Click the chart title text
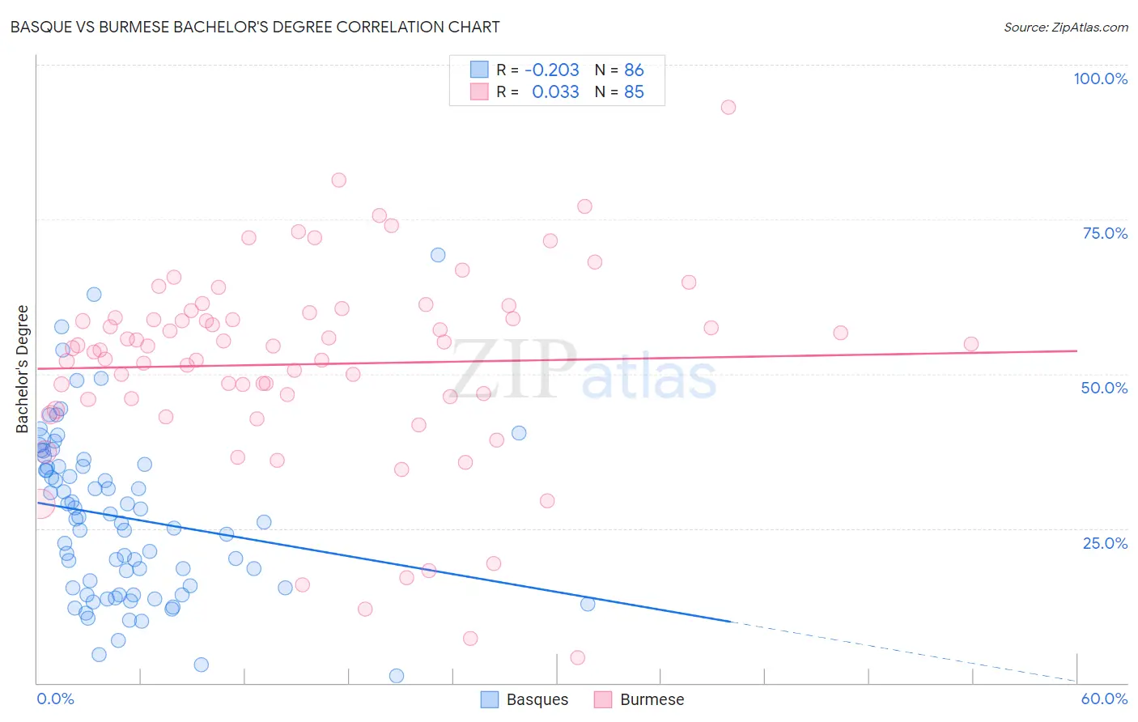 point(255,27)
